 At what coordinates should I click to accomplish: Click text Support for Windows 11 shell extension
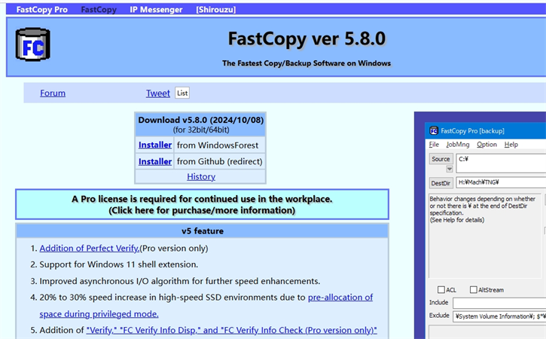click(119, 264)
